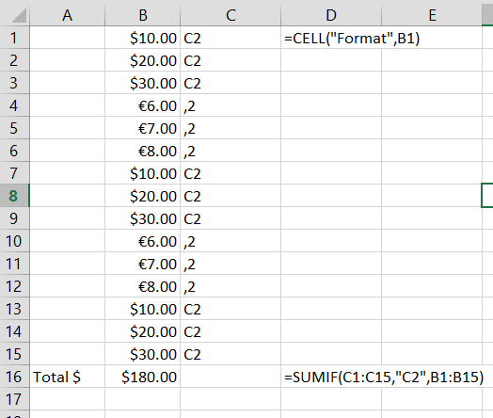
Task: Click cell B15 showing $30.00
Action: click(x=143, y=354)
